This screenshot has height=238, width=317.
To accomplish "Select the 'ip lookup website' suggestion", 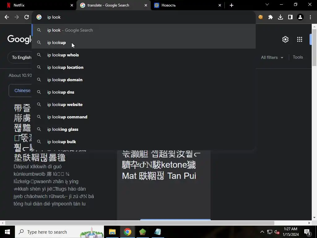I will pos(144,104).
